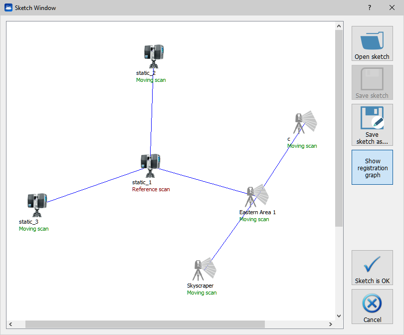Close the Sketch Window
Image resolution: width=404 pixels, height=335 pixels.
[x=392, y=7]
